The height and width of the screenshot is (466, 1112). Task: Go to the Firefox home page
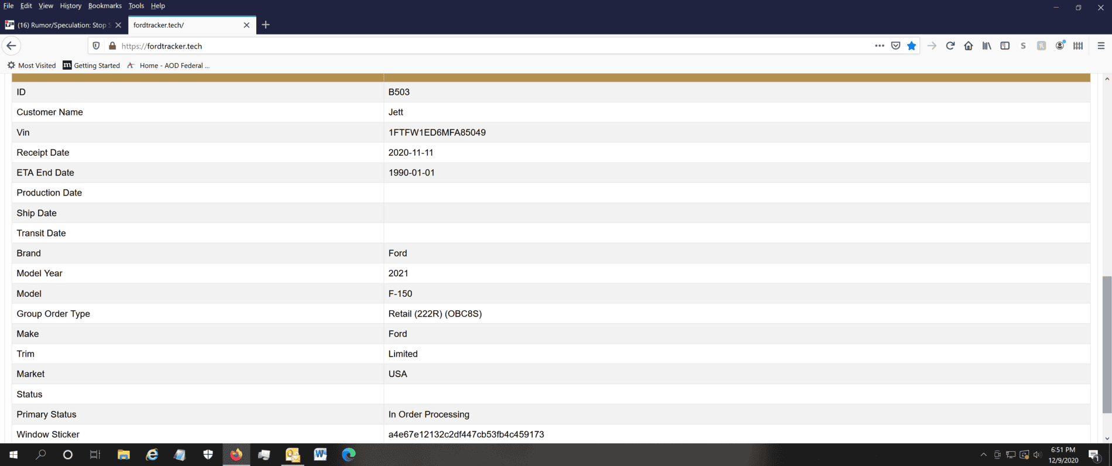[x=968, y=46]
